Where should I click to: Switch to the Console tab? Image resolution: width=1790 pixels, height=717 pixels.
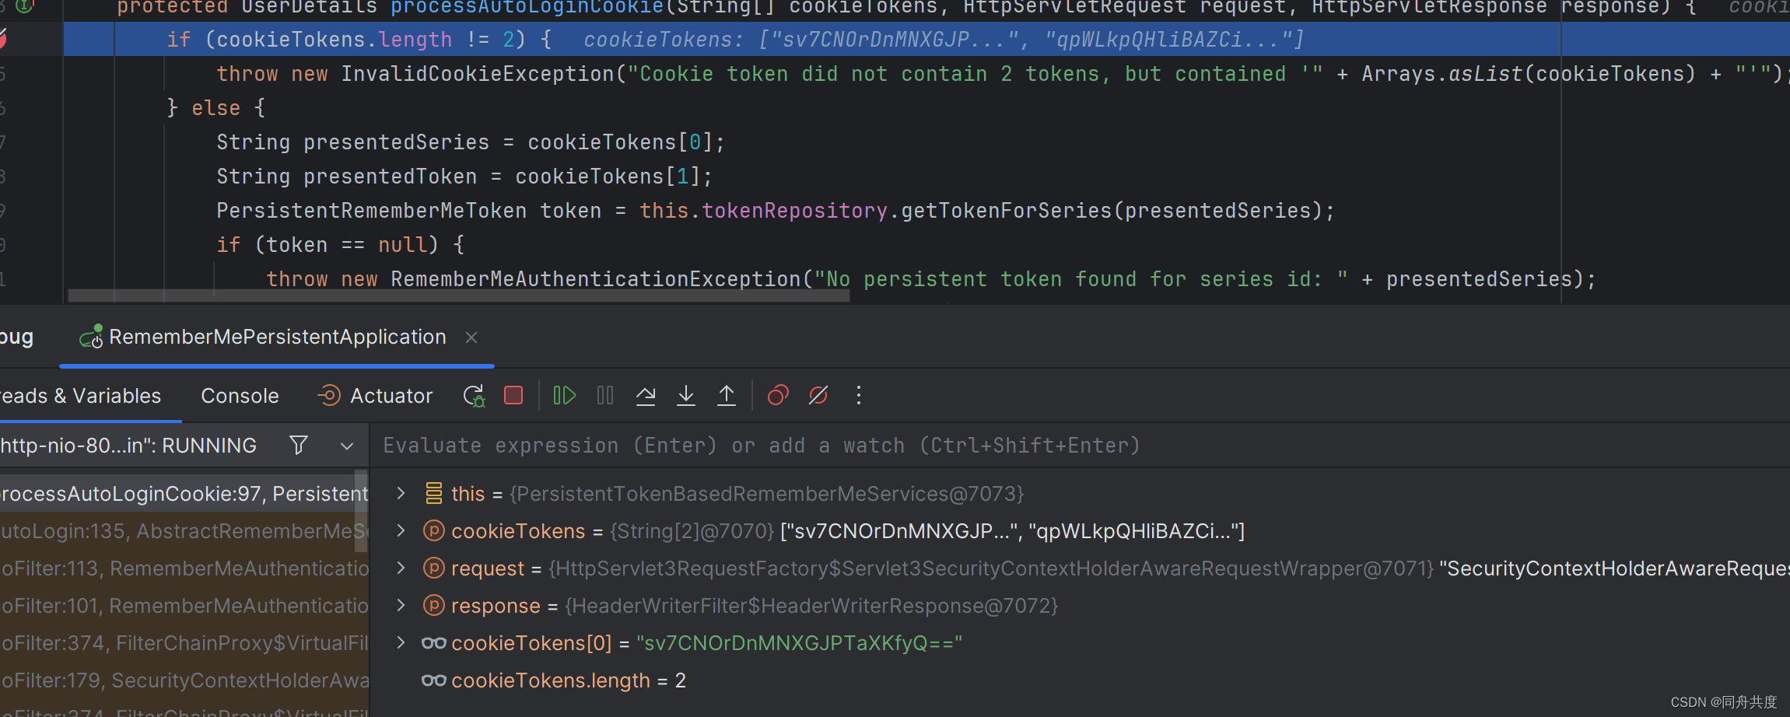pos(240,396)
